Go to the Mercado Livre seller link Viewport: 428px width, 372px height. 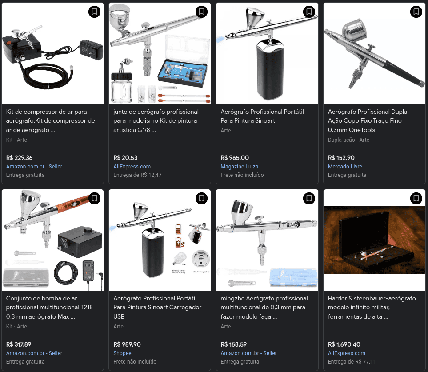(345, 167)
